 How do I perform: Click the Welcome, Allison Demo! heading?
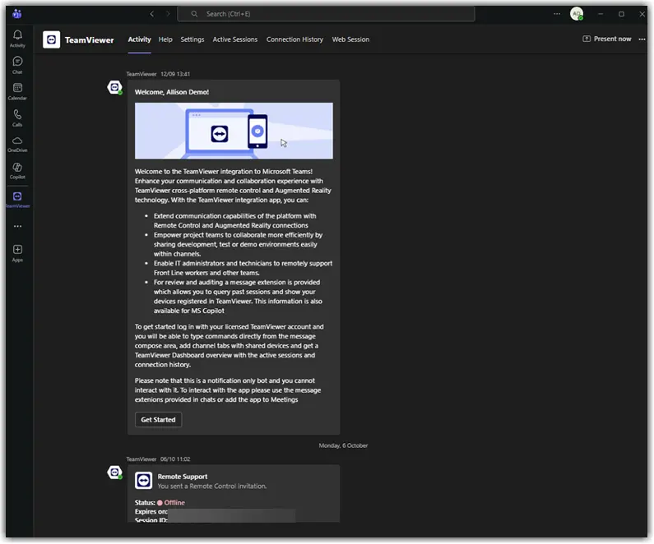[x=171, y=92]
